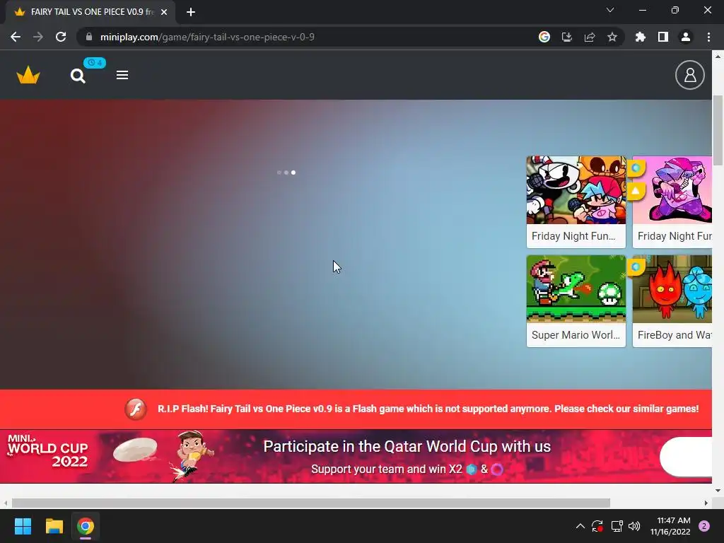Click Participate in the Qatar World Cup
Screen dimensions: 724x543
407,447
